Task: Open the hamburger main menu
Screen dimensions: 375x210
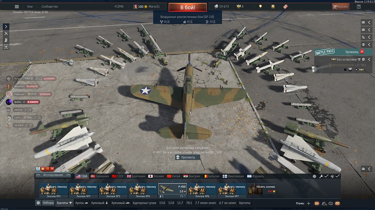Action: point(17,7)
